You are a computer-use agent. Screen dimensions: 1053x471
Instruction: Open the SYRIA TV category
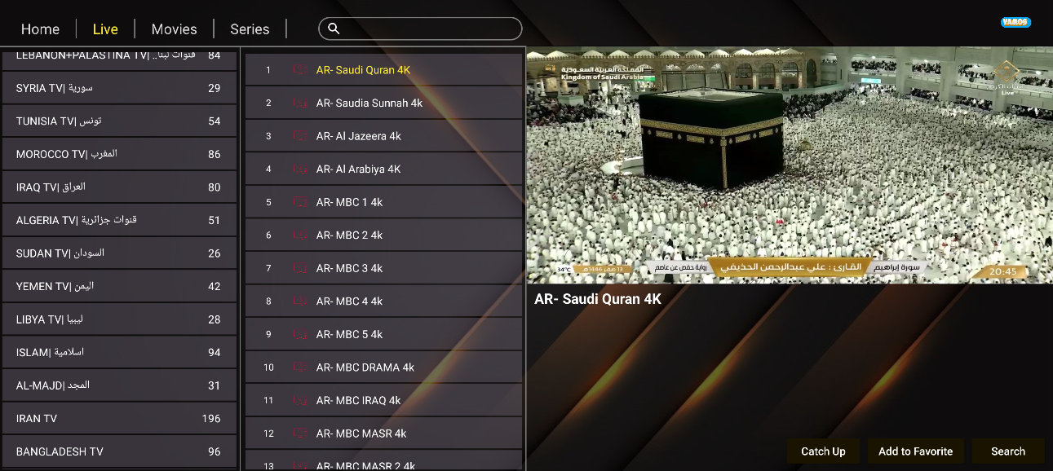(x=118, y=88)
